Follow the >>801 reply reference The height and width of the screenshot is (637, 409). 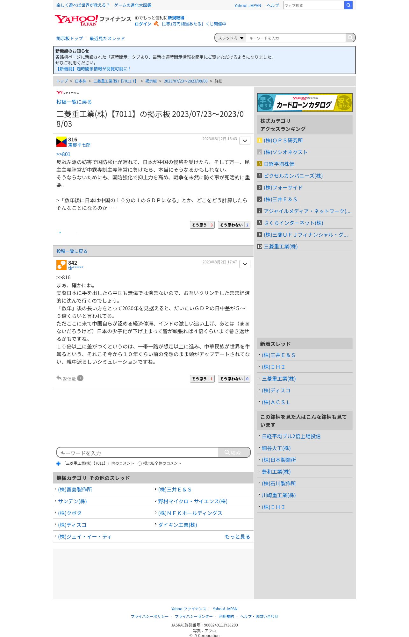63,154
